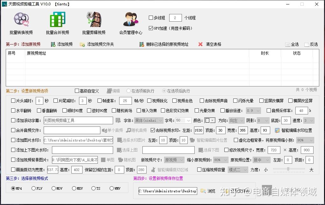
Task: Select the MP4 format radio button
Action: pyautogui.click(x=13, y=188)
